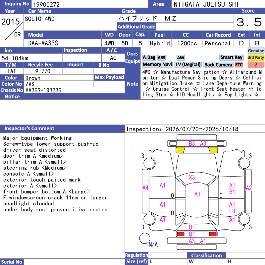Click the inquiry number 19900272
Image resolution: width=265 pixels, height=265 pixels.
(46, 4)
